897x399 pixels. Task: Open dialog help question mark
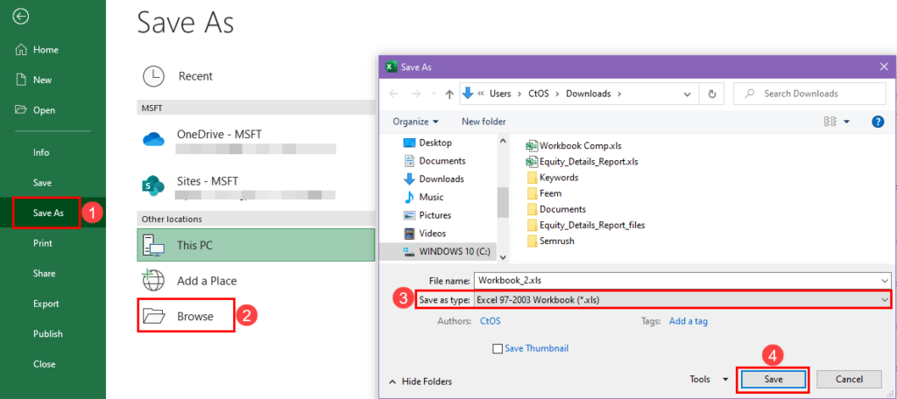[x=878, y=121]
